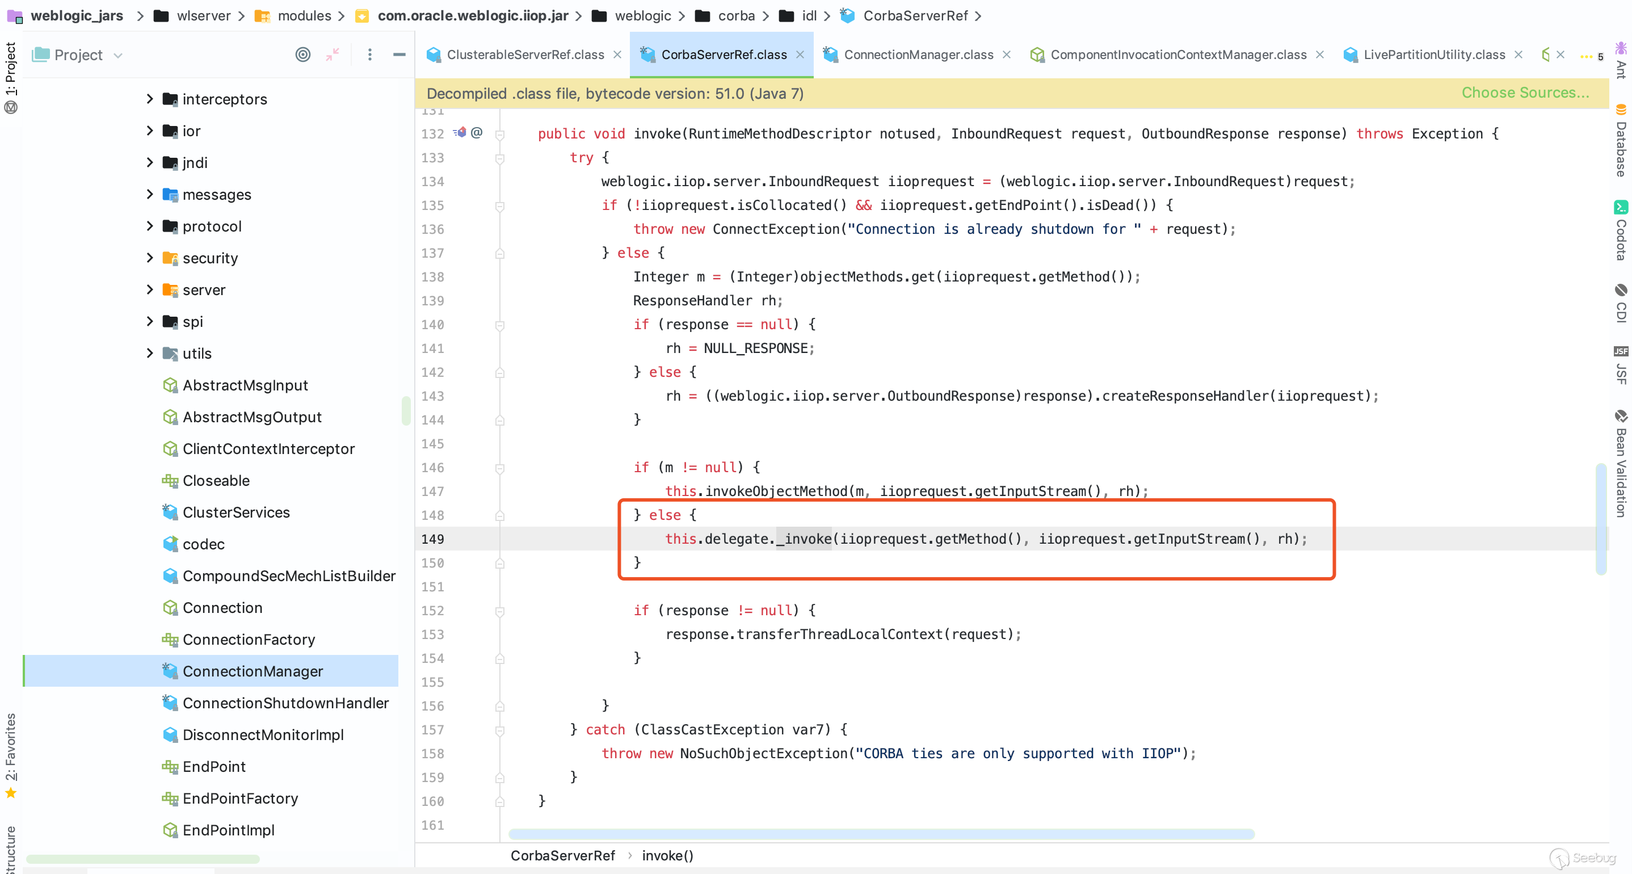
Task: Click the override gutter icon on line 132
Action: pos(460,132)
